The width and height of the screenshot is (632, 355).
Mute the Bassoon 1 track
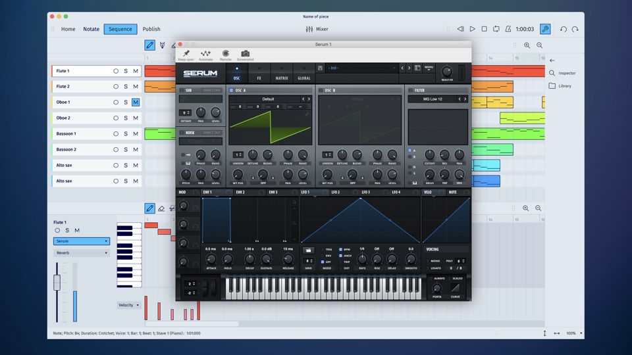click(x=136, y=133)
